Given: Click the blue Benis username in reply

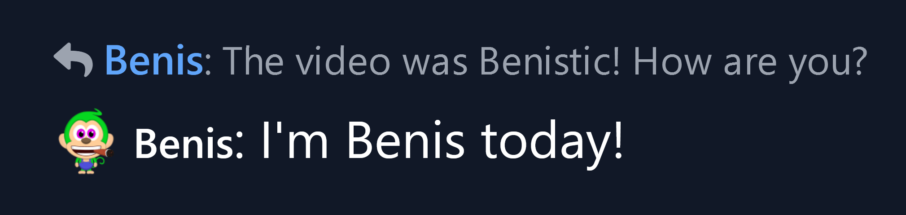Looking at the screenshot, I should (x=154, y=61).
